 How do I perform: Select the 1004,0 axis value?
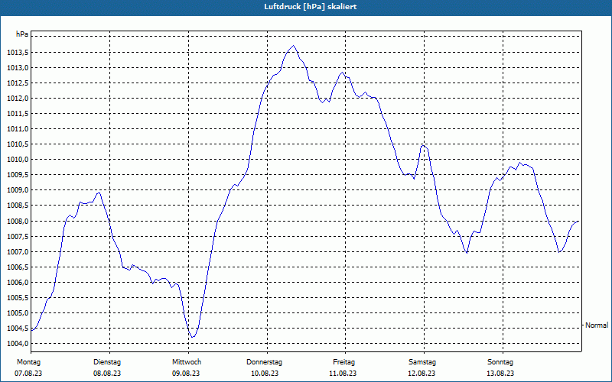[18, 344]
